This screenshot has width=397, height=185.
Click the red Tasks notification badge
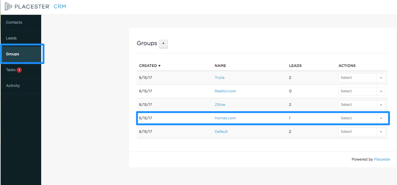pos(19,70)
